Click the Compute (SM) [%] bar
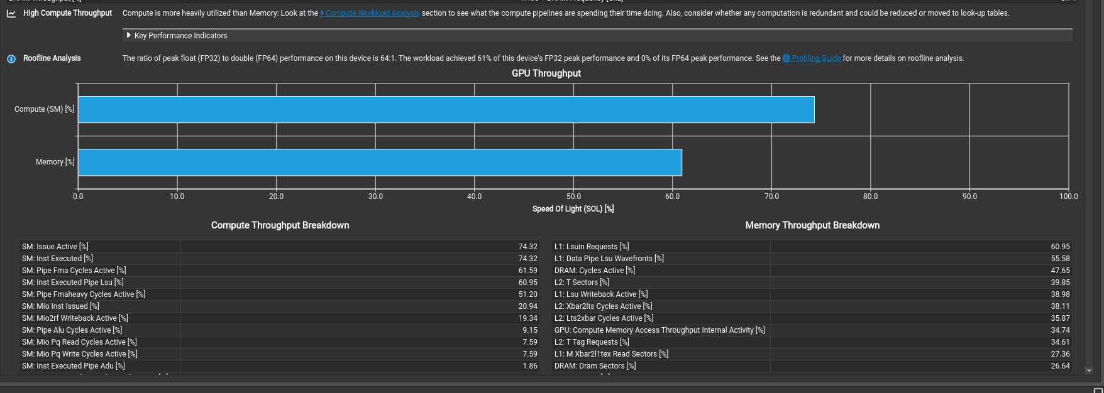 446,109
